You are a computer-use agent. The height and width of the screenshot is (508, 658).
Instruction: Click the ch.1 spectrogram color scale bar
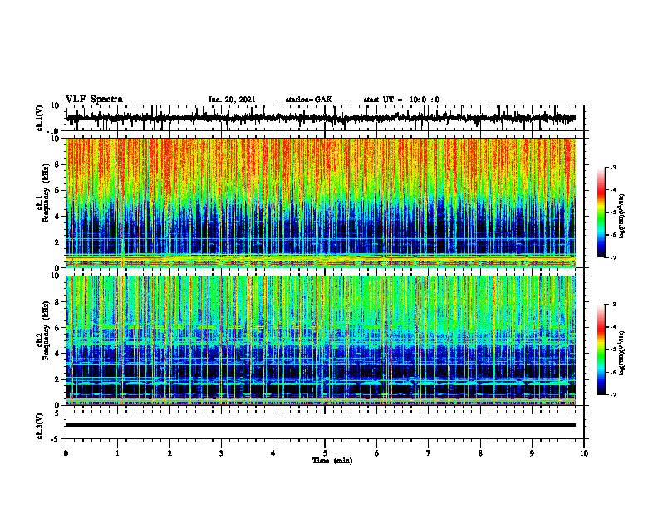tap(601, 212)
